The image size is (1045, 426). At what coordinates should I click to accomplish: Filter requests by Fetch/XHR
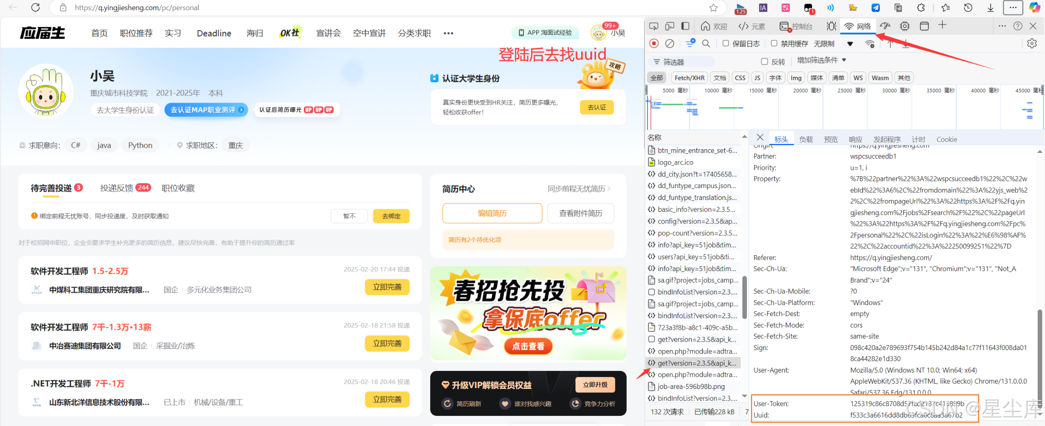[x=689, y=78]
